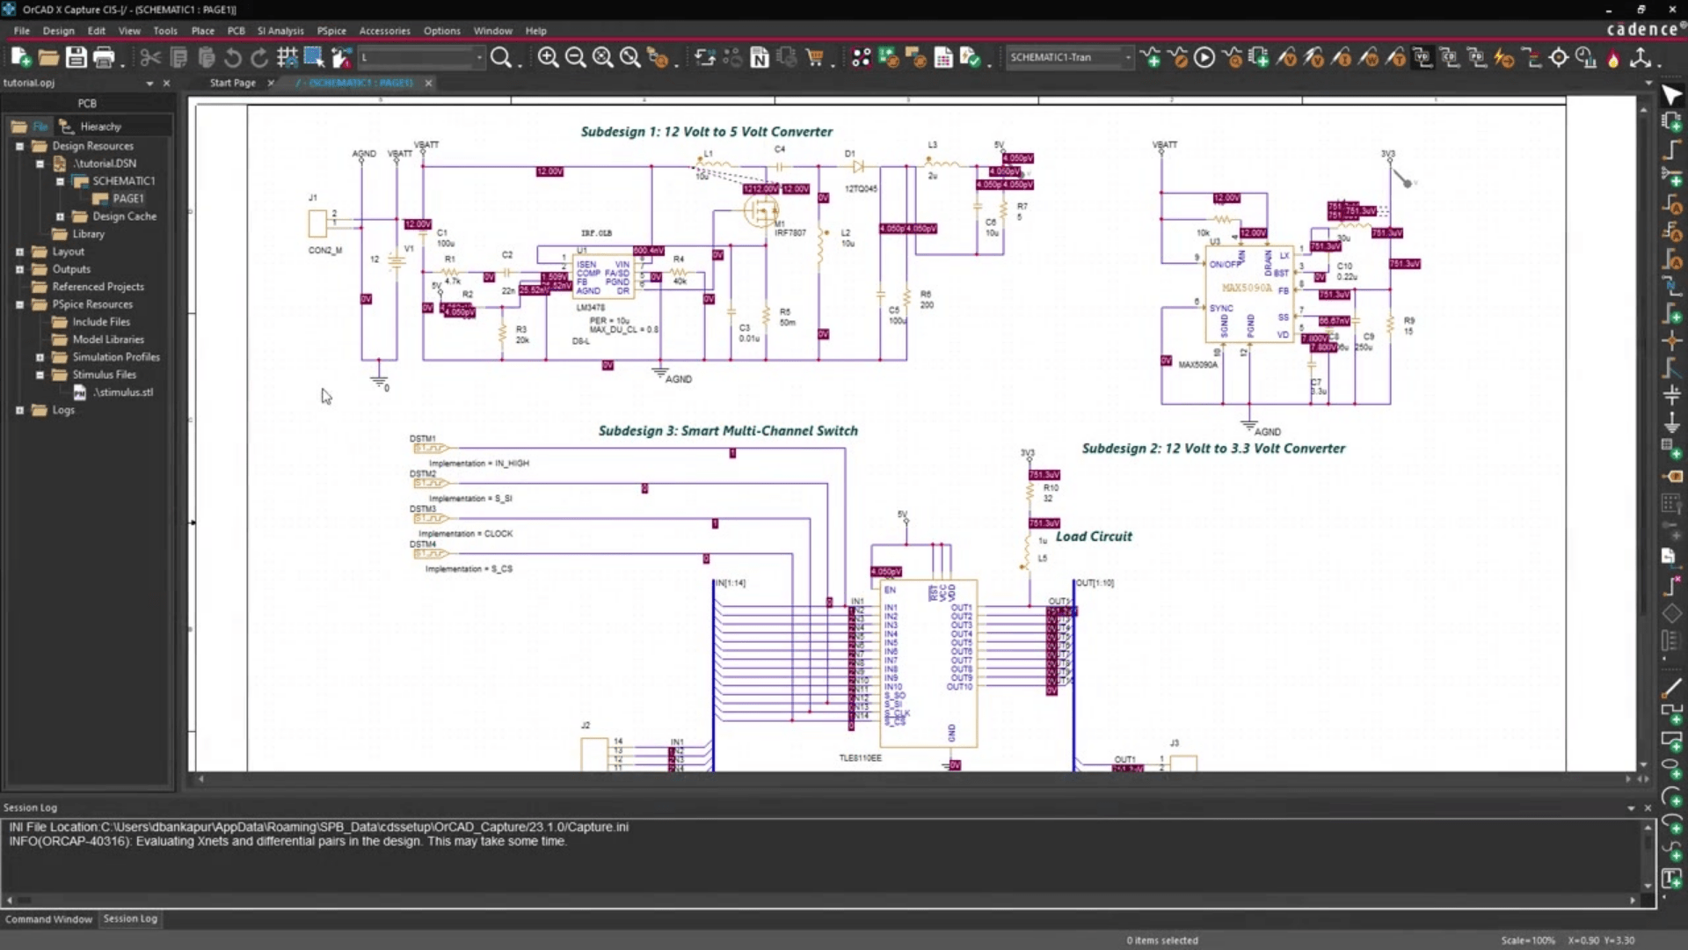Viewport: 1688px width, 950px height.
Task: Close the SCHEMATIC1 PAGE1 tab
Action: click(x=428, y=83)
